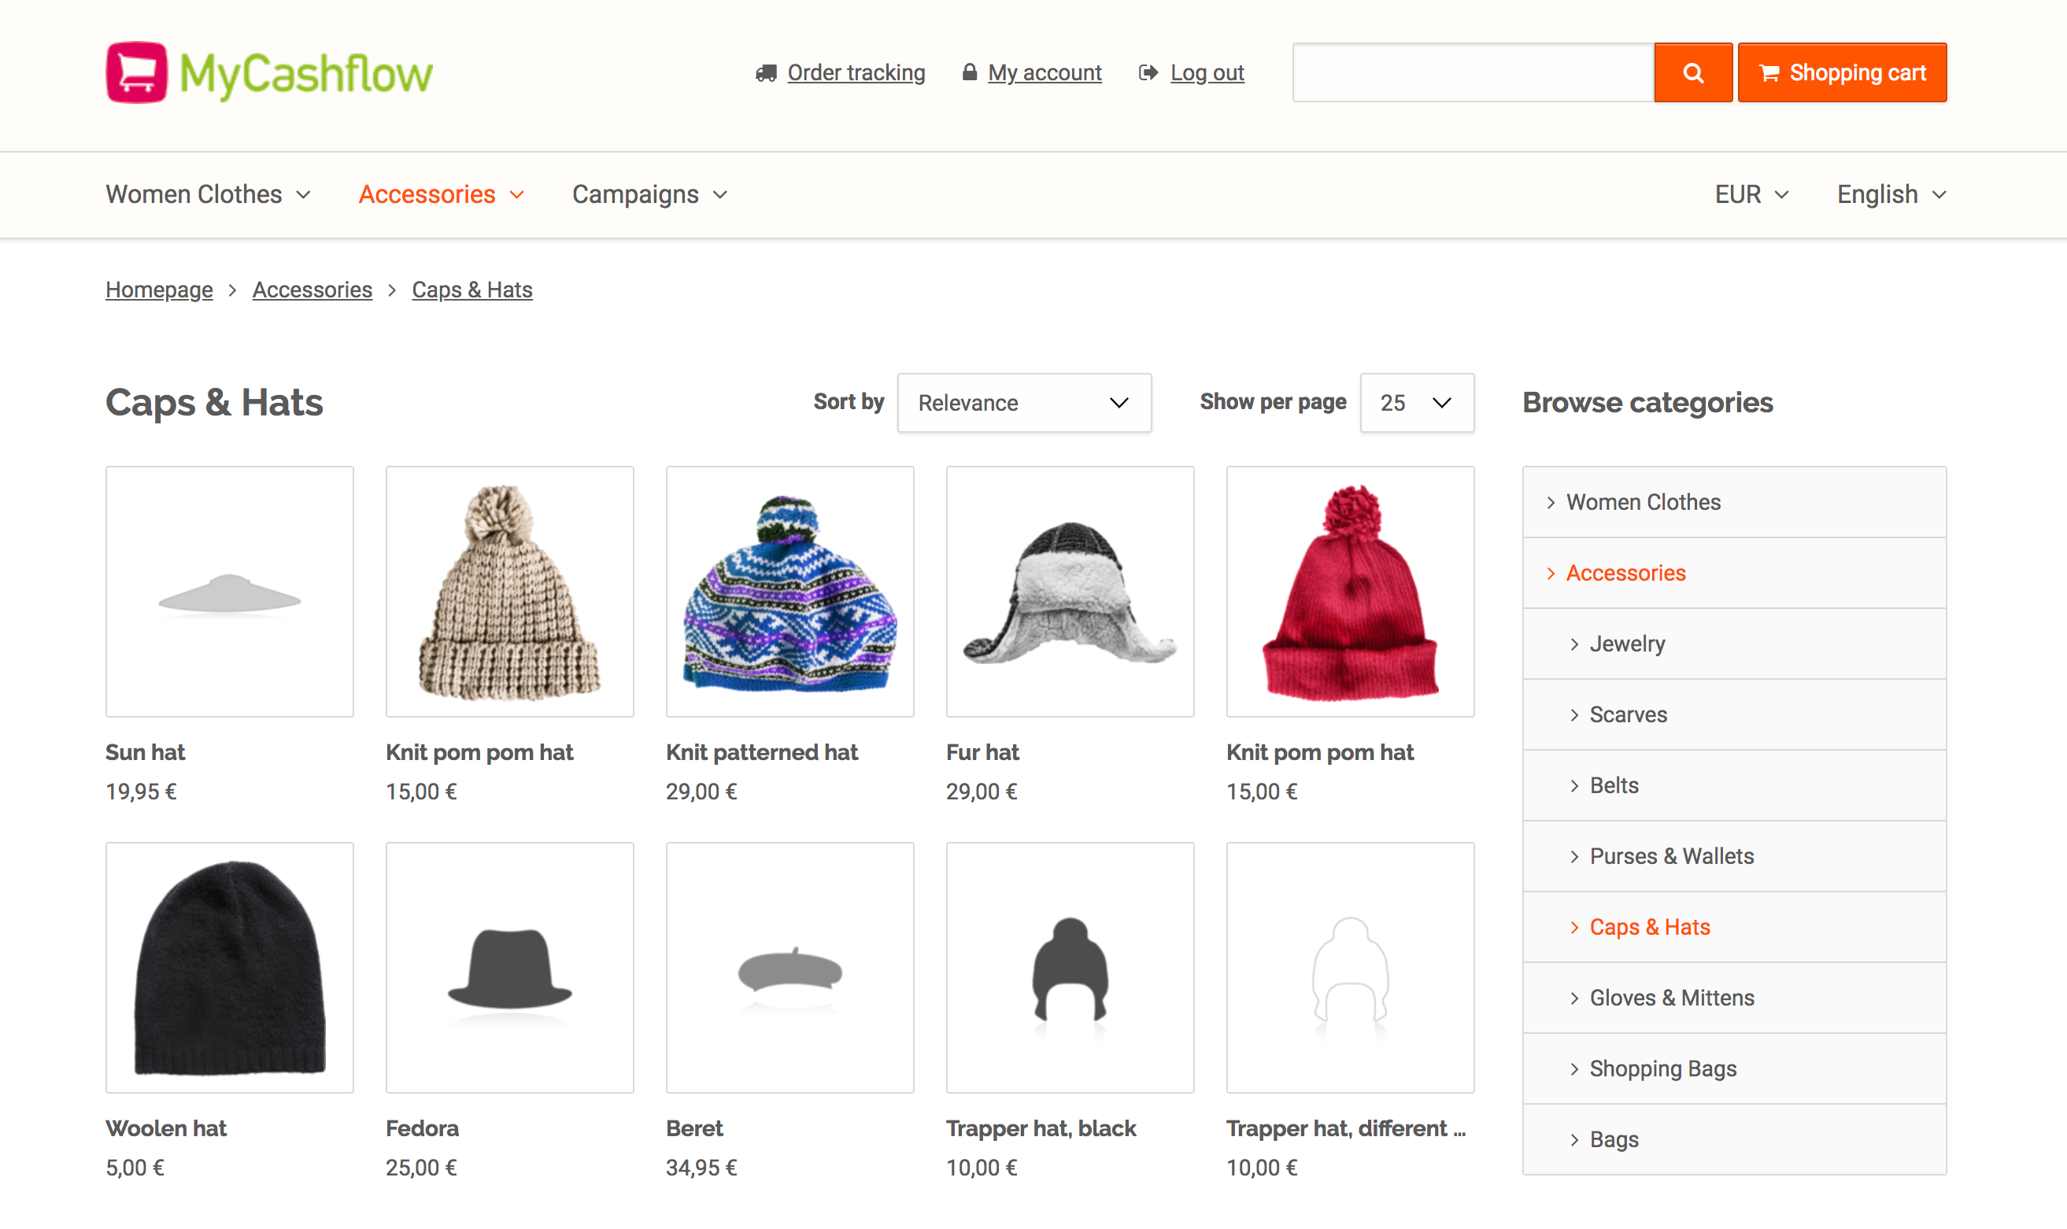Viewport: 2067px width, 1229px height.
Task: Open the Campaigns nav menu
Action: (649, 194)
